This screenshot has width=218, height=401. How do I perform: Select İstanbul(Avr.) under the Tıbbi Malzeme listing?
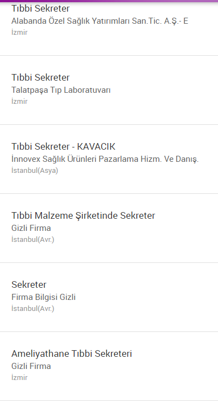33,240
